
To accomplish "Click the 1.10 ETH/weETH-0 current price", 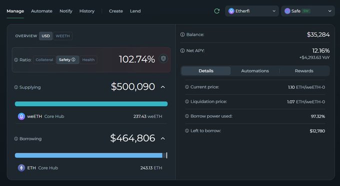I will (x=306, y=87).
